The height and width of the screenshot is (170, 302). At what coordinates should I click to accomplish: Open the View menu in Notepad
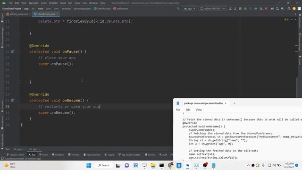pyautogui.click(x=199, y=110)
